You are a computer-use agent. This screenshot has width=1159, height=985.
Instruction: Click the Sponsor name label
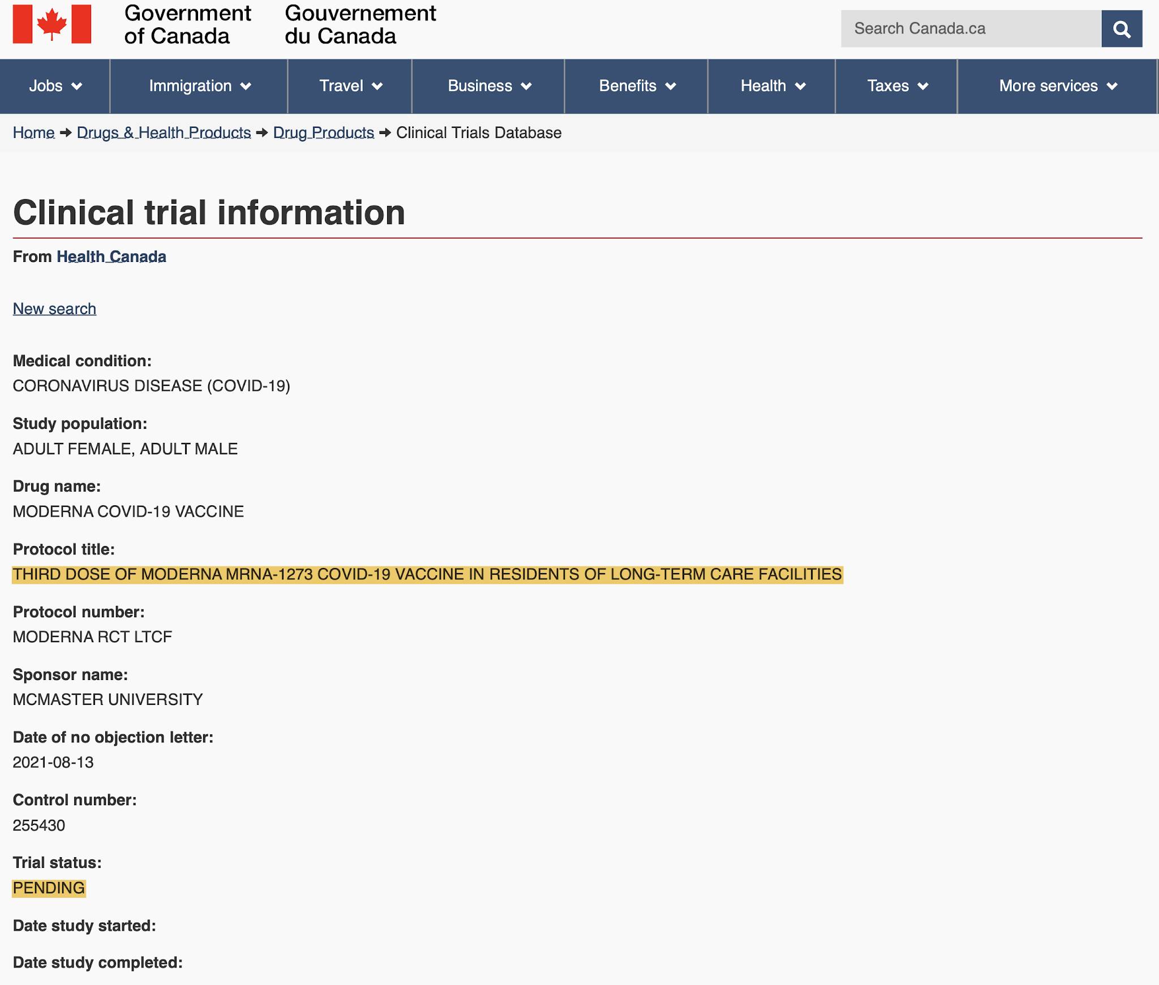coord(70,675)
